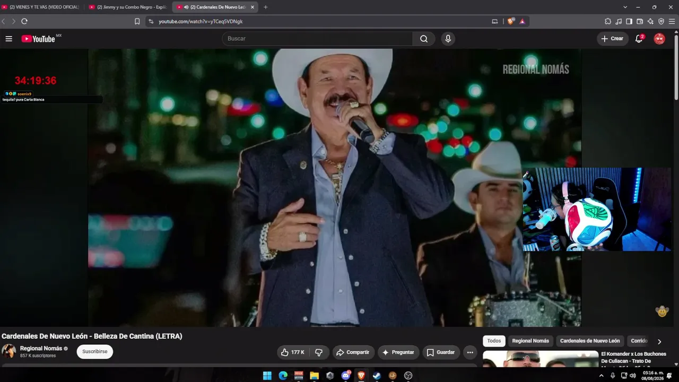Go back to the previous page
Screen dimensions: 679x382
4,21
